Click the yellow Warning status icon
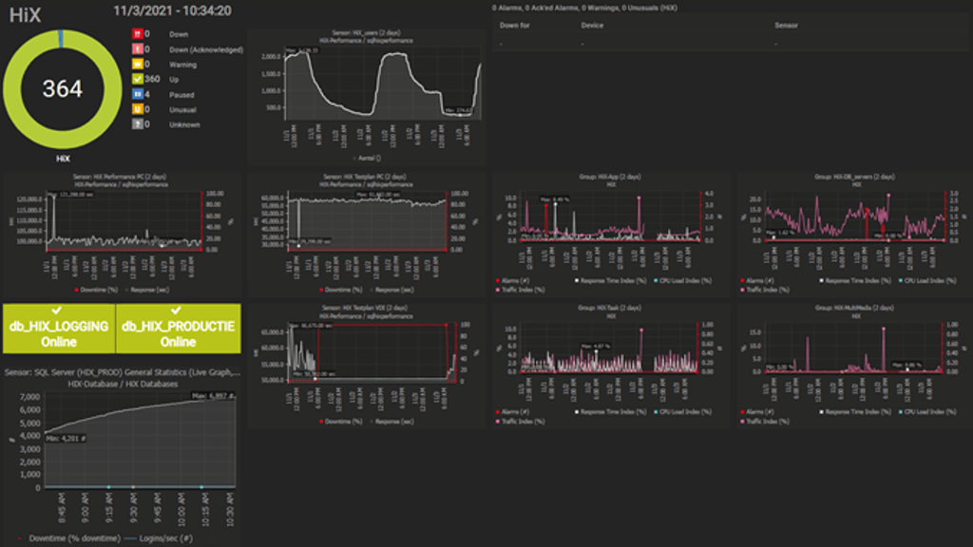Viewport: 973px width, 547px height. click(139, 65)
